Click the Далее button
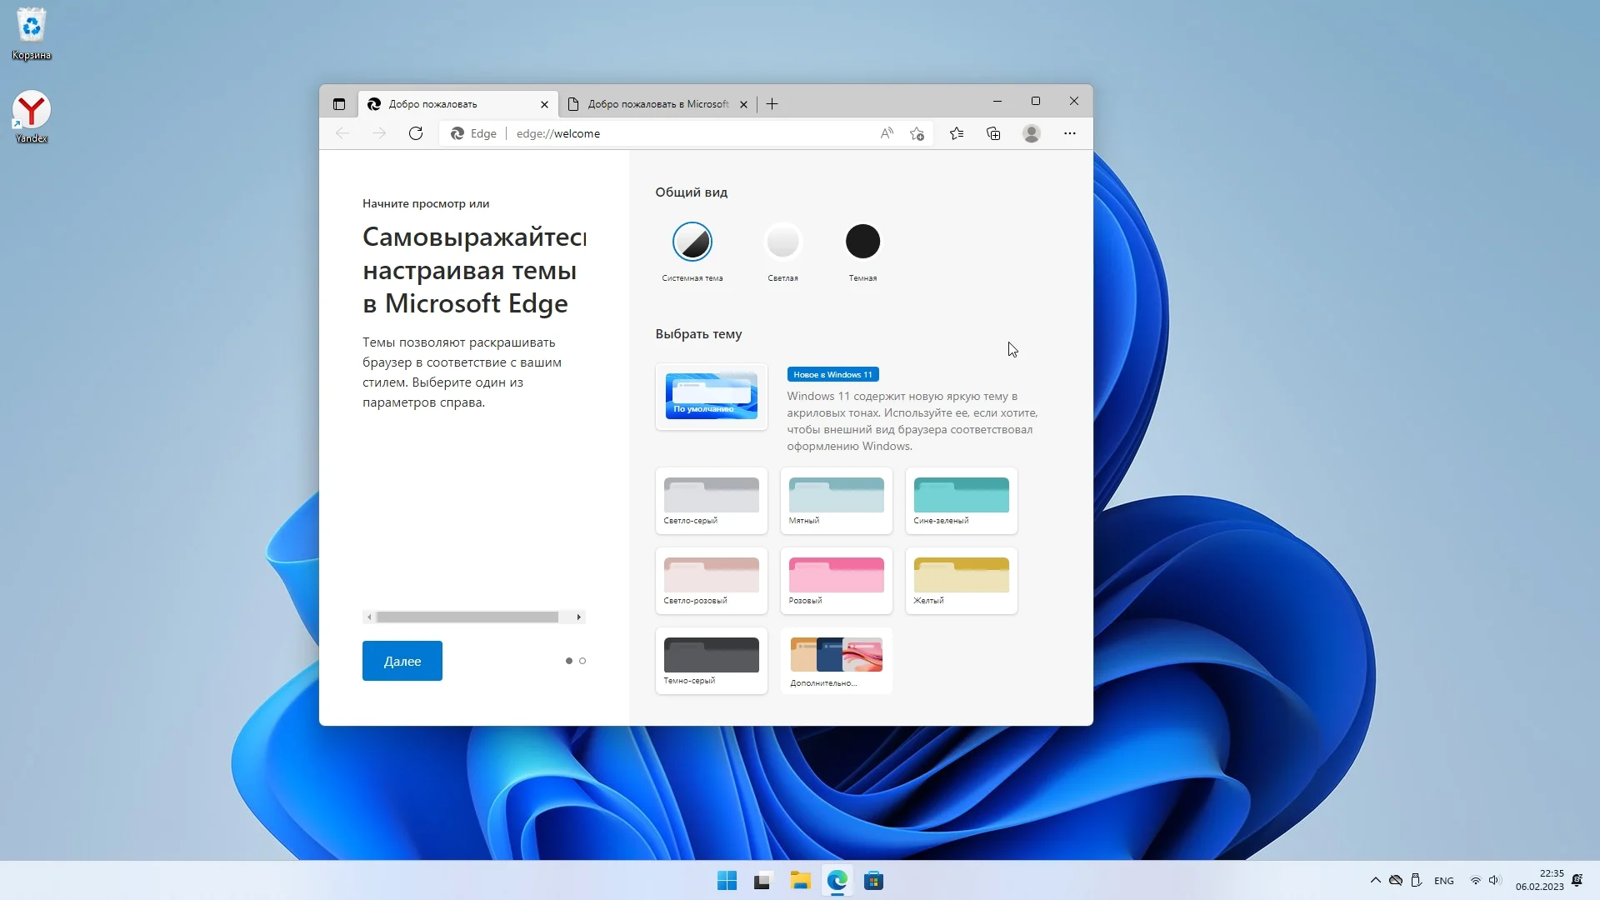The height and width of the screenshot is (900, 1600). [402, 661]
